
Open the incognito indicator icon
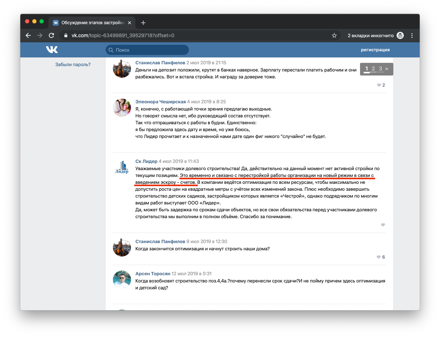[x=400, y=35]
